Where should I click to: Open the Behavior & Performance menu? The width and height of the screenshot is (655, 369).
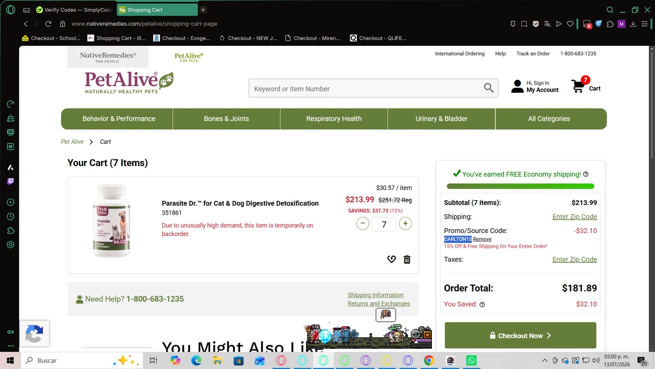(119, 119)
